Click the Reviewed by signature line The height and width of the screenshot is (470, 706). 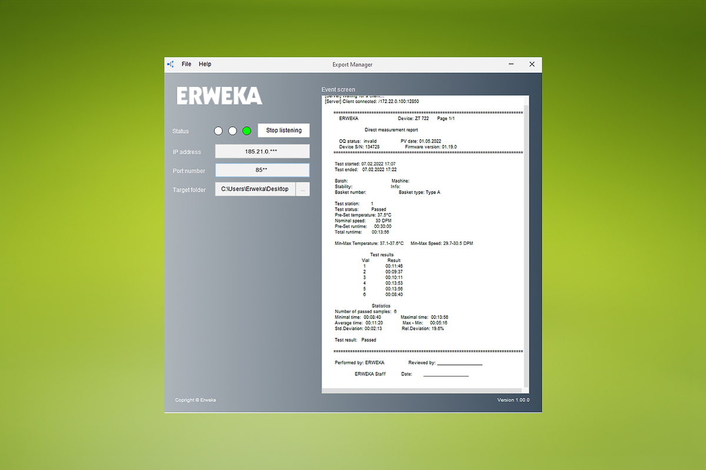coord(459,363)
